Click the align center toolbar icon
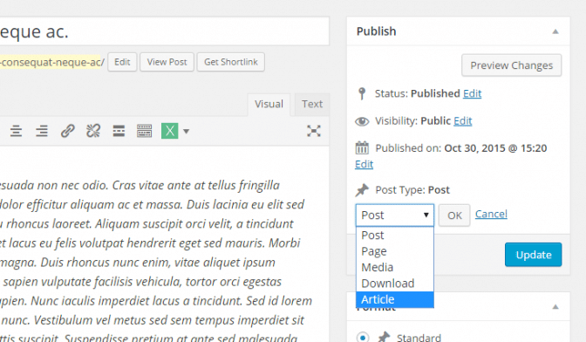 [x=16, y=131]
